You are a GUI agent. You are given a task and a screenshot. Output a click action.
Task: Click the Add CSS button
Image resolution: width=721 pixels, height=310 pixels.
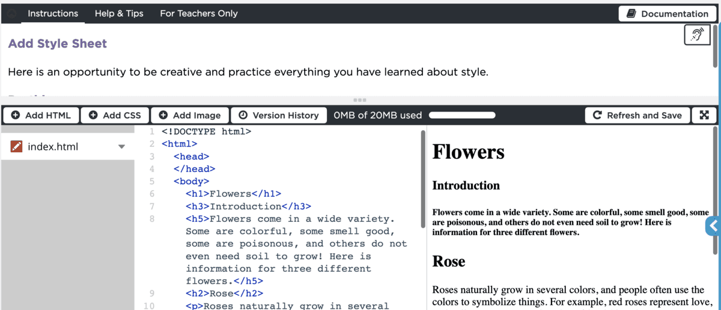[115, 115]
